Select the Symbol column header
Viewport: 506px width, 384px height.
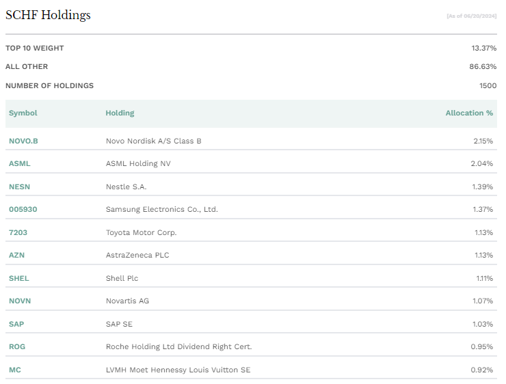23,113
